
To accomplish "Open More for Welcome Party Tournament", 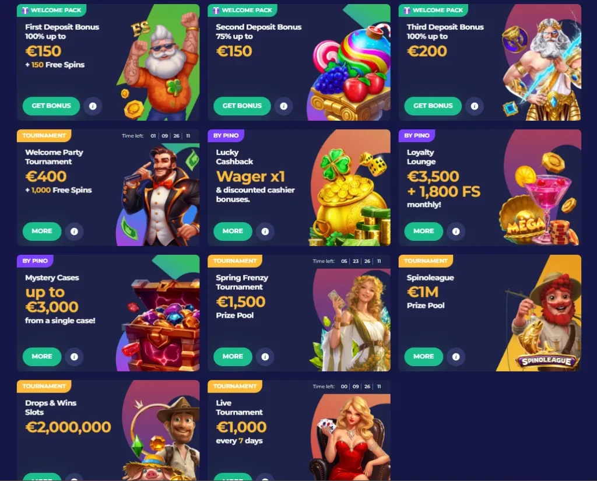I will click(42, 231).
